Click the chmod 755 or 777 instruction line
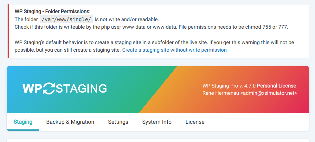This screenshot has width=315, height=142. [151, 27]
